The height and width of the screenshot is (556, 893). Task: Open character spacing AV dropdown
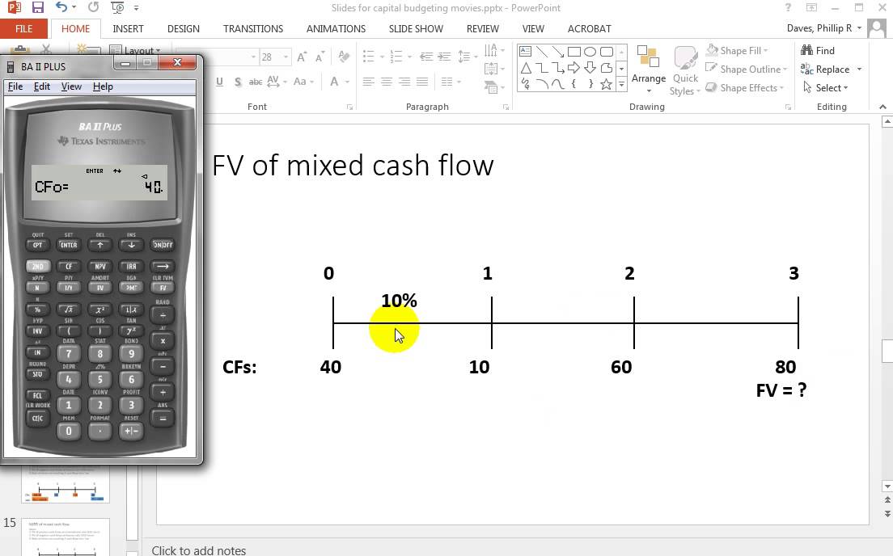click(x=276, y=82)
